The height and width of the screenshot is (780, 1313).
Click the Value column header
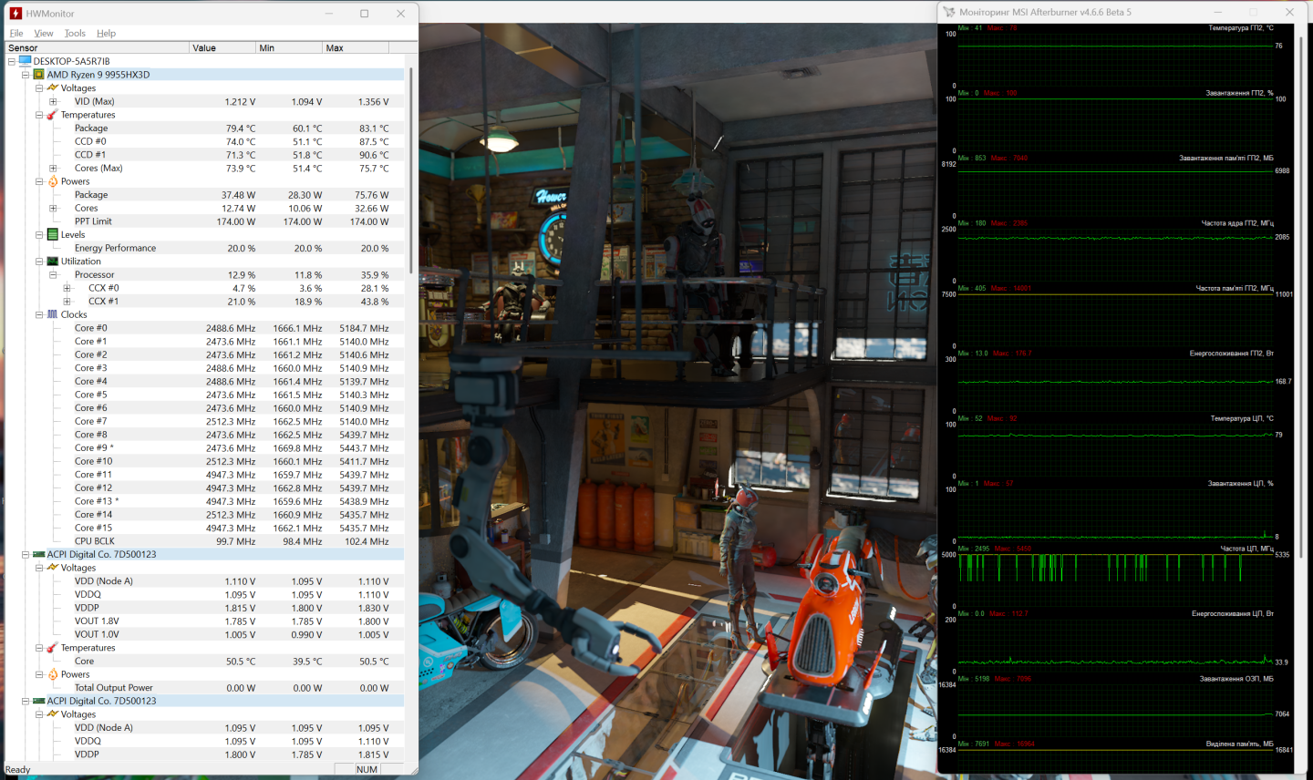click(222, 47)
